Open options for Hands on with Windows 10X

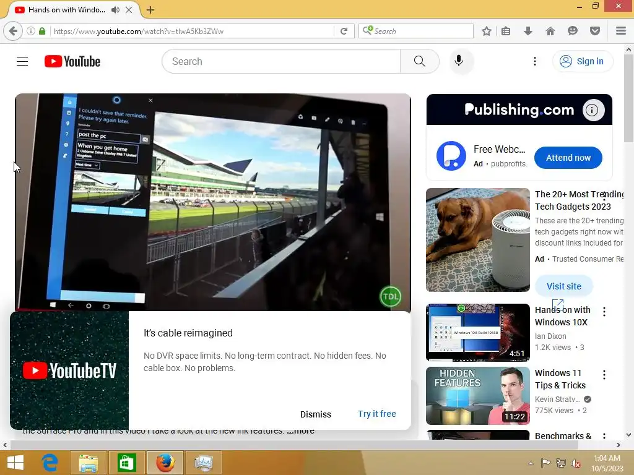[x=604, y=312]
